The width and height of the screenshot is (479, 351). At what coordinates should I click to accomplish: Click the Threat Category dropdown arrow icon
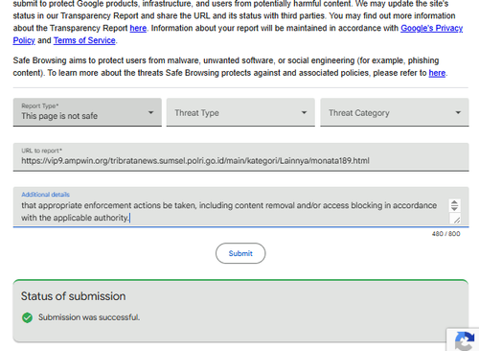click(458, 112)
